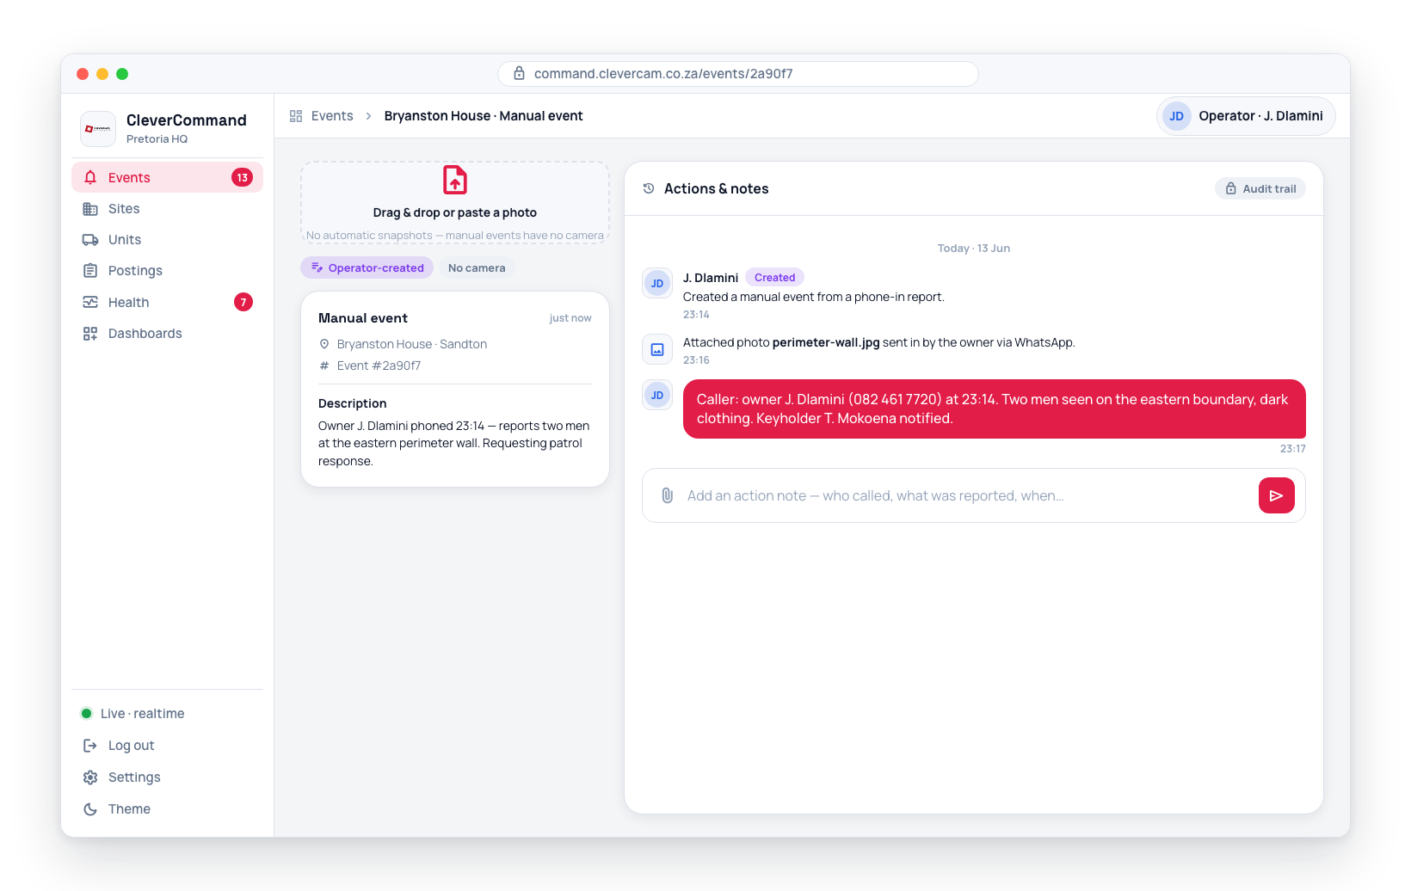Viewport: 1411px width, 891px height.
Task: Click the JD avatar beside the Created entry
Action: 657,283
